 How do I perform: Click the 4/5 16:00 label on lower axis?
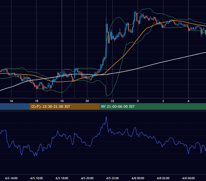point(37,178)
